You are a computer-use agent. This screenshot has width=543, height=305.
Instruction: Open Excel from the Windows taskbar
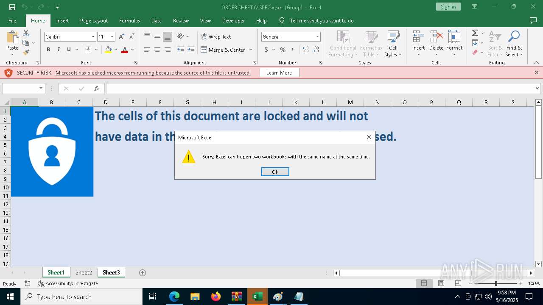(258, 297)
